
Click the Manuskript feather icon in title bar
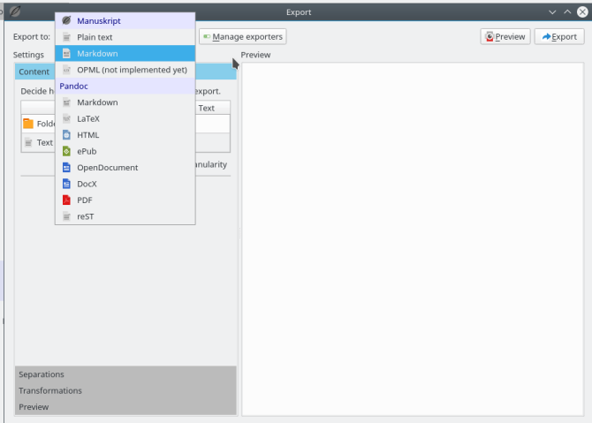(15, 11)
